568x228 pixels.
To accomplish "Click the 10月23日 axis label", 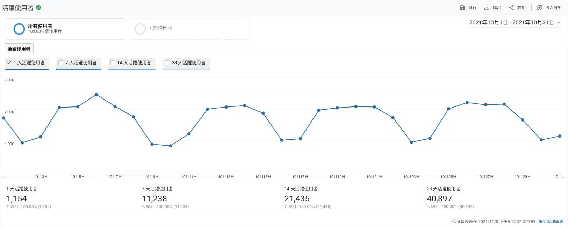I will pyautogui.click(x=411, y=177).
